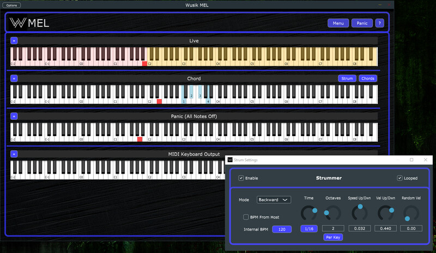Click the Strummer heading text
Viewport: 436px width, 253px height.
coord(329,178)
